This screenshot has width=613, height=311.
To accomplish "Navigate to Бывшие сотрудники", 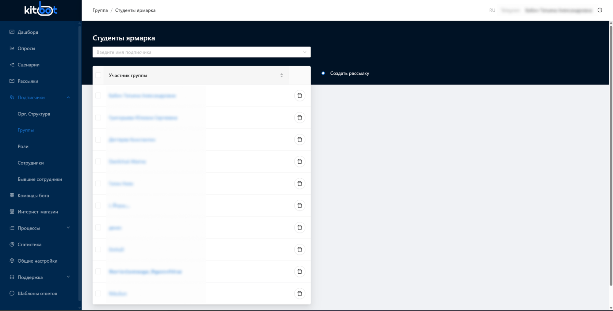I will (40, 179).
